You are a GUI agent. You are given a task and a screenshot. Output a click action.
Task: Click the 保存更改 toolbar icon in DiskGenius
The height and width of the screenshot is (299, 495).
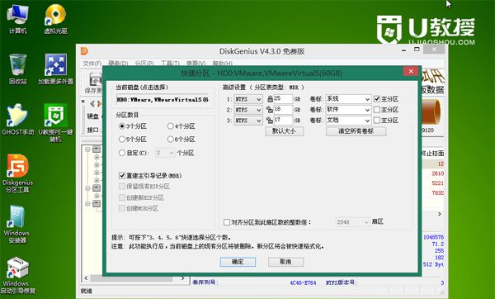94,83
